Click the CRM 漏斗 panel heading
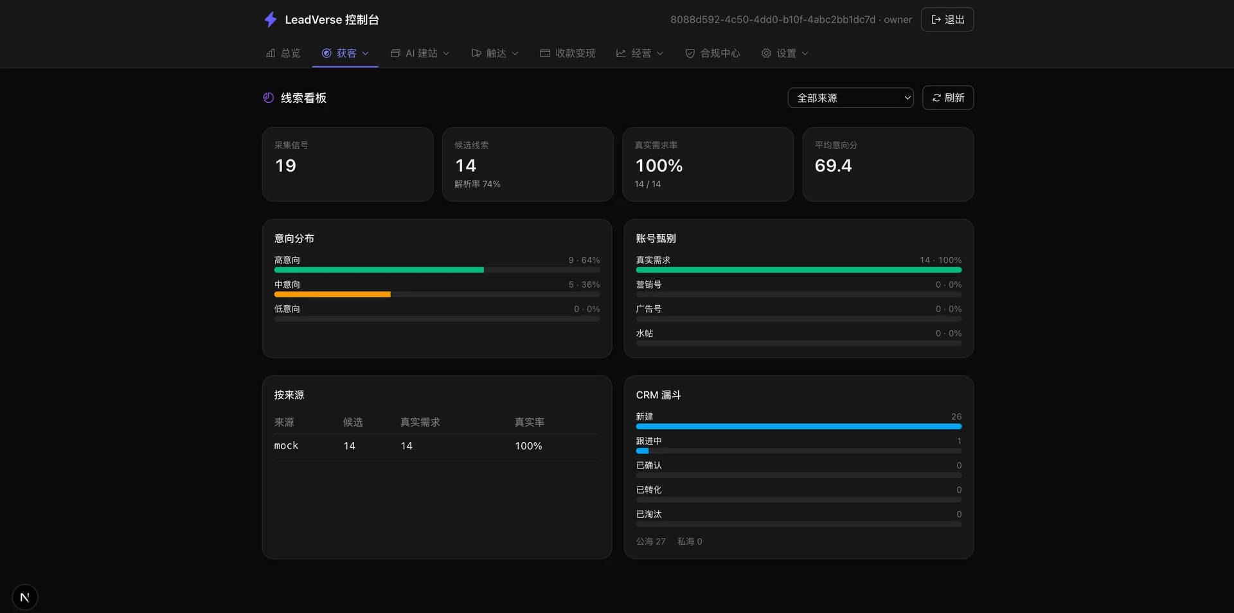 pos(659,395)
